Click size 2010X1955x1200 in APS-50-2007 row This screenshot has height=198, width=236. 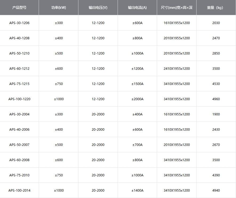(x=177, y=145)
